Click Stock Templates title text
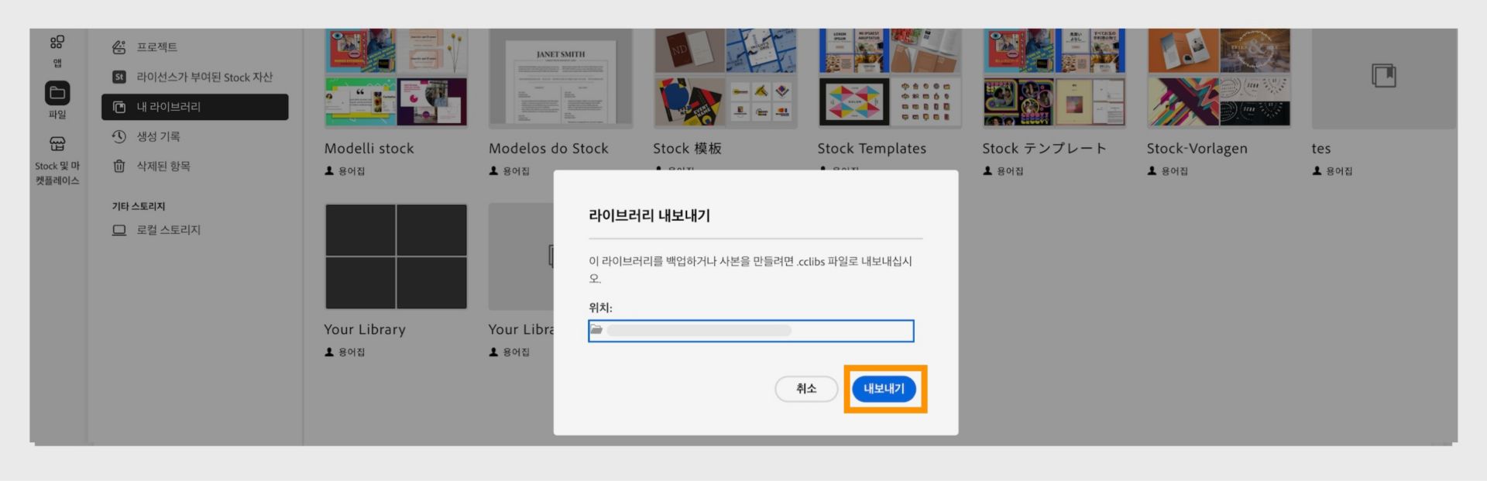Viewport: 1487px width, 481px height. (871, 148)
